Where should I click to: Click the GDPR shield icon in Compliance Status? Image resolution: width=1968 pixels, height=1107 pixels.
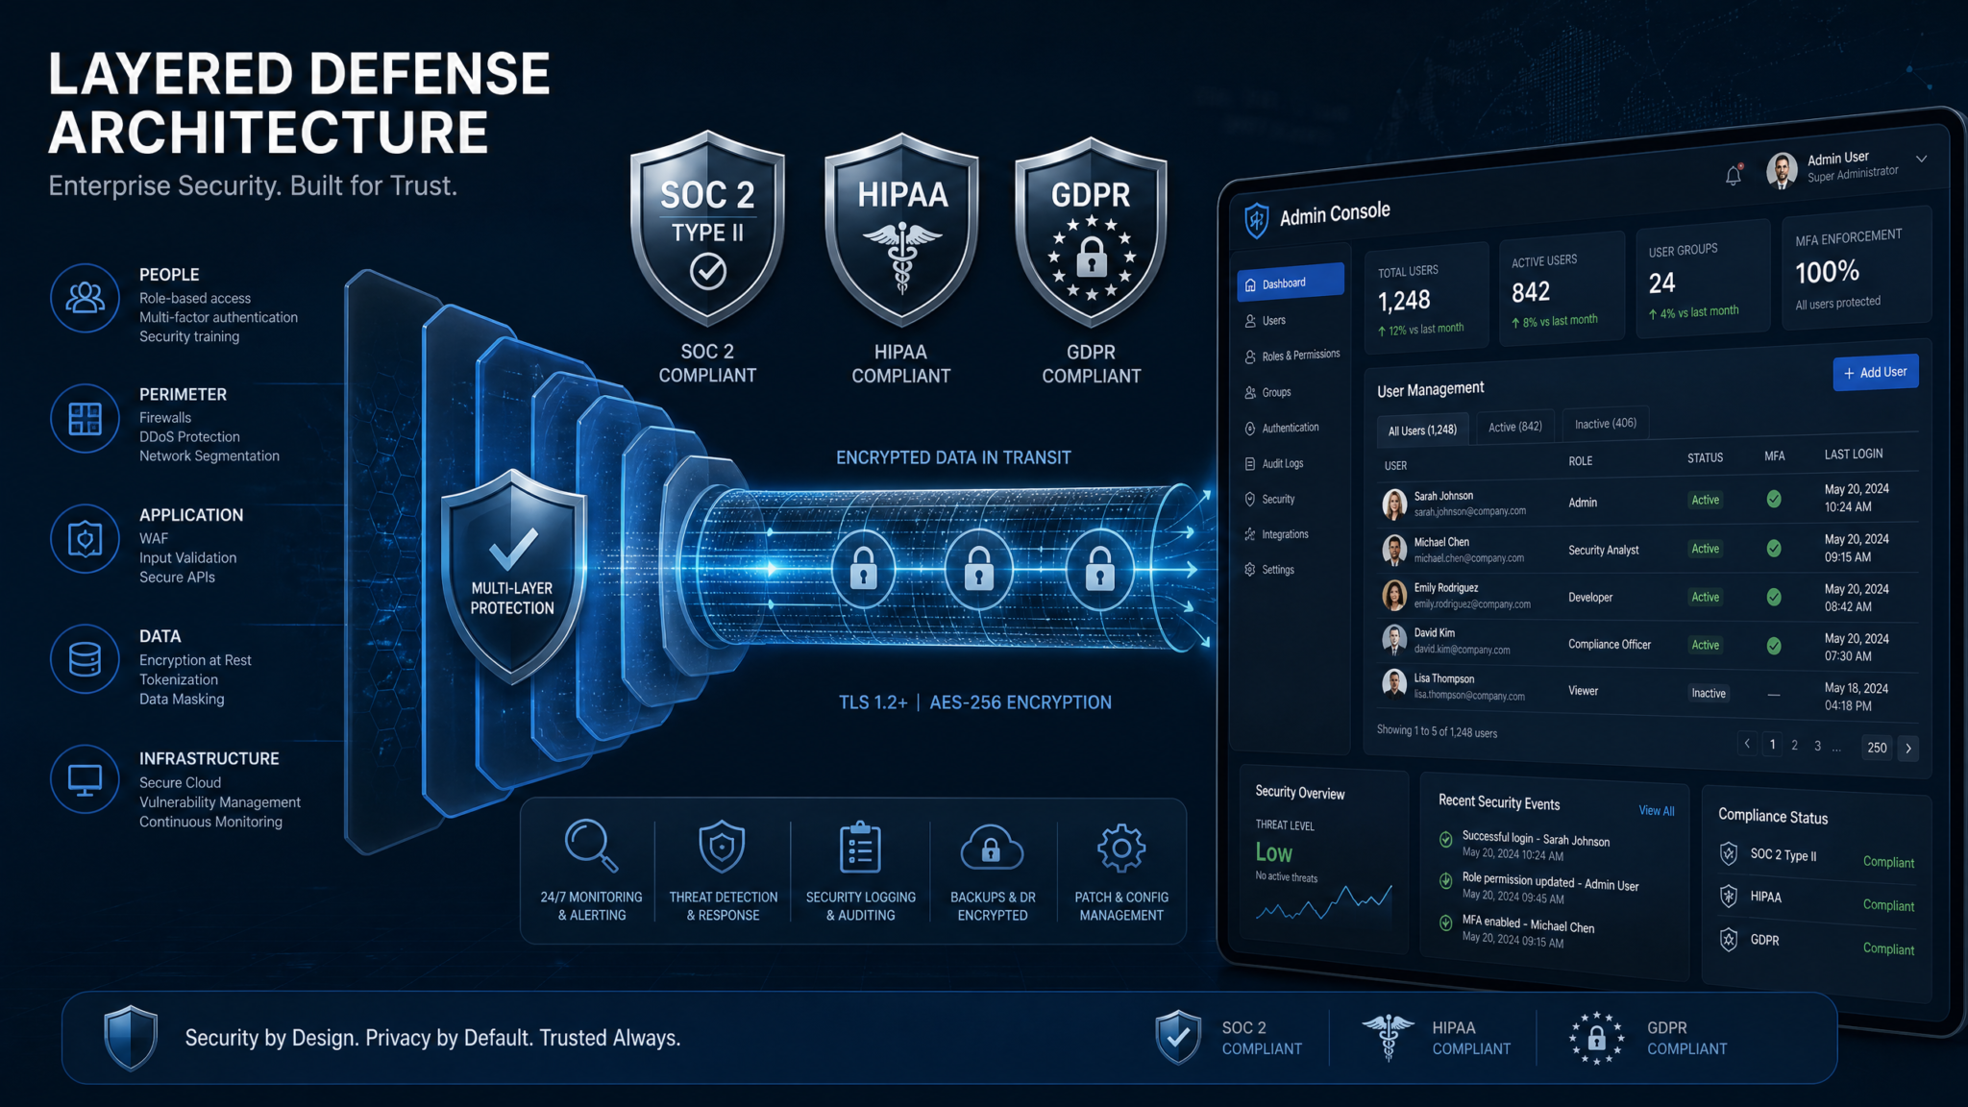coord(1729,939)
